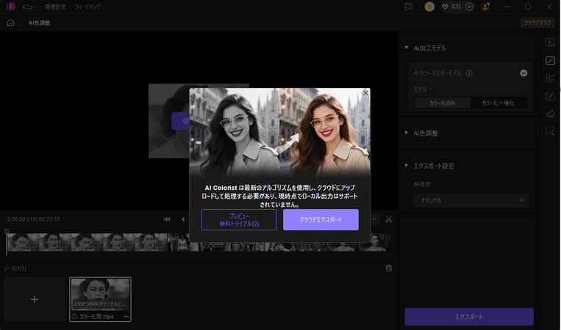Viewport: 561px width, 330px height.
Task: Click the plus icon beside 835 credits
Action: [469, 7]
